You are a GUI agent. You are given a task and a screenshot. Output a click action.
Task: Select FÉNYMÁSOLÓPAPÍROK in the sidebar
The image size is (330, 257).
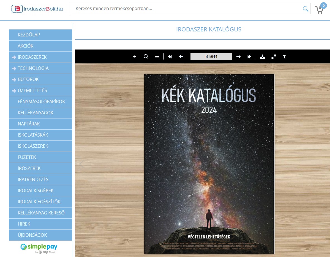40,102
